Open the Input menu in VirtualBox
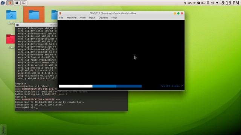The width and height of the screenshot is (241, 135). (x=92, y=18)
